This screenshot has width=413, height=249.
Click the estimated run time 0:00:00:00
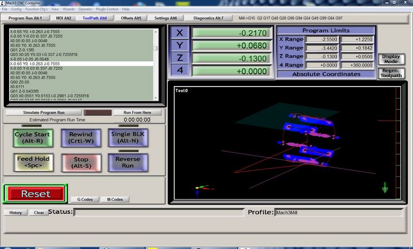[x=137, y=120]
